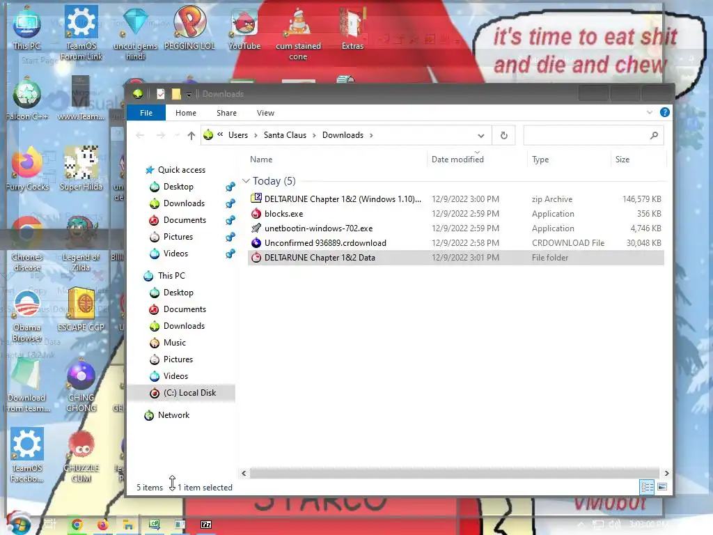Switch to details view layout icon

[x=647, y=487]
